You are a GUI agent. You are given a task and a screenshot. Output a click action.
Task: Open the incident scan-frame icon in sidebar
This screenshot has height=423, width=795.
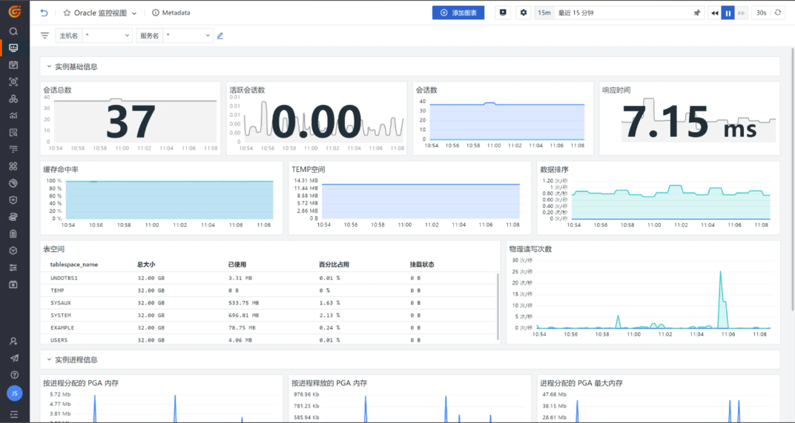click(x=13, y=81)
